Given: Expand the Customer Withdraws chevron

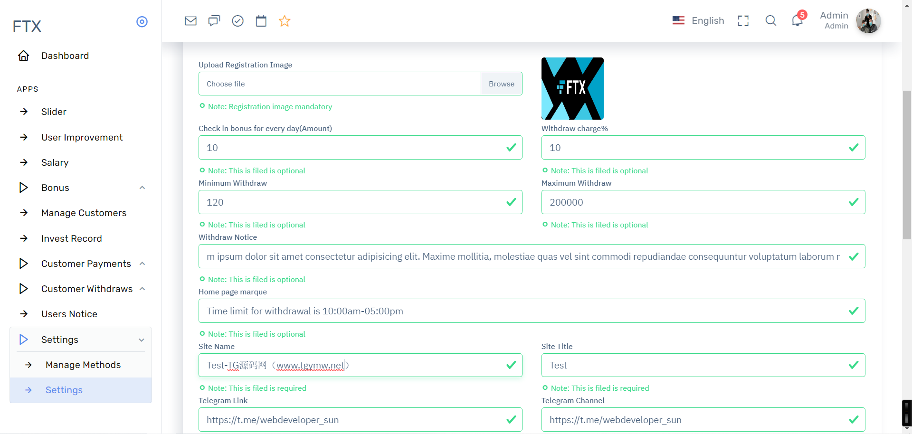Looking at the screenshot, I should (142, 289).
